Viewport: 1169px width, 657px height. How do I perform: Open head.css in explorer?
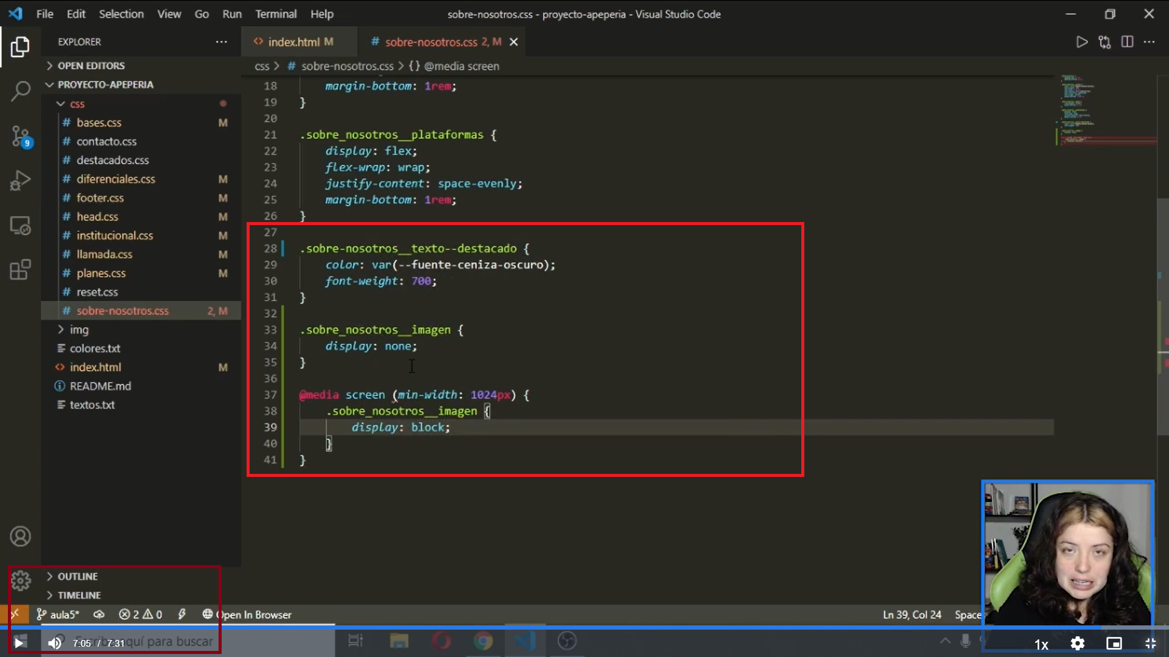[x=140, y=217]
